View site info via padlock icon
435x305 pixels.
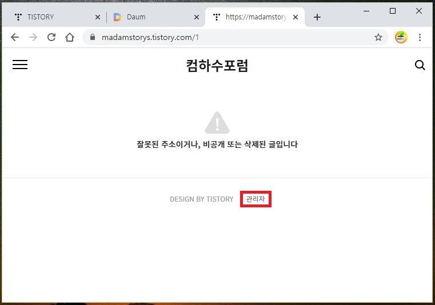pyautogui.click(x=93, y=37)
